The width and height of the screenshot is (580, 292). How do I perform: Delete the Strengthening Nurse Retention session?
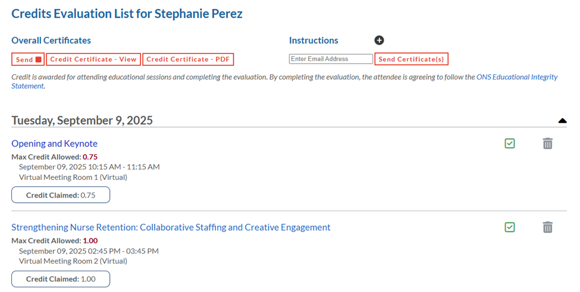point(547,227)
